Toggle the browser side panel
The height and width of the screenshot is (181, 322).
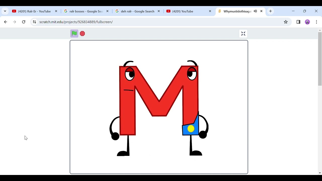(298, 22)
